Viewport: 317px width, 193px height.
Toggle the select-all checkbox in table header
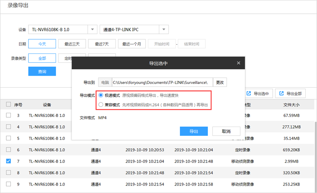(8, 104)
